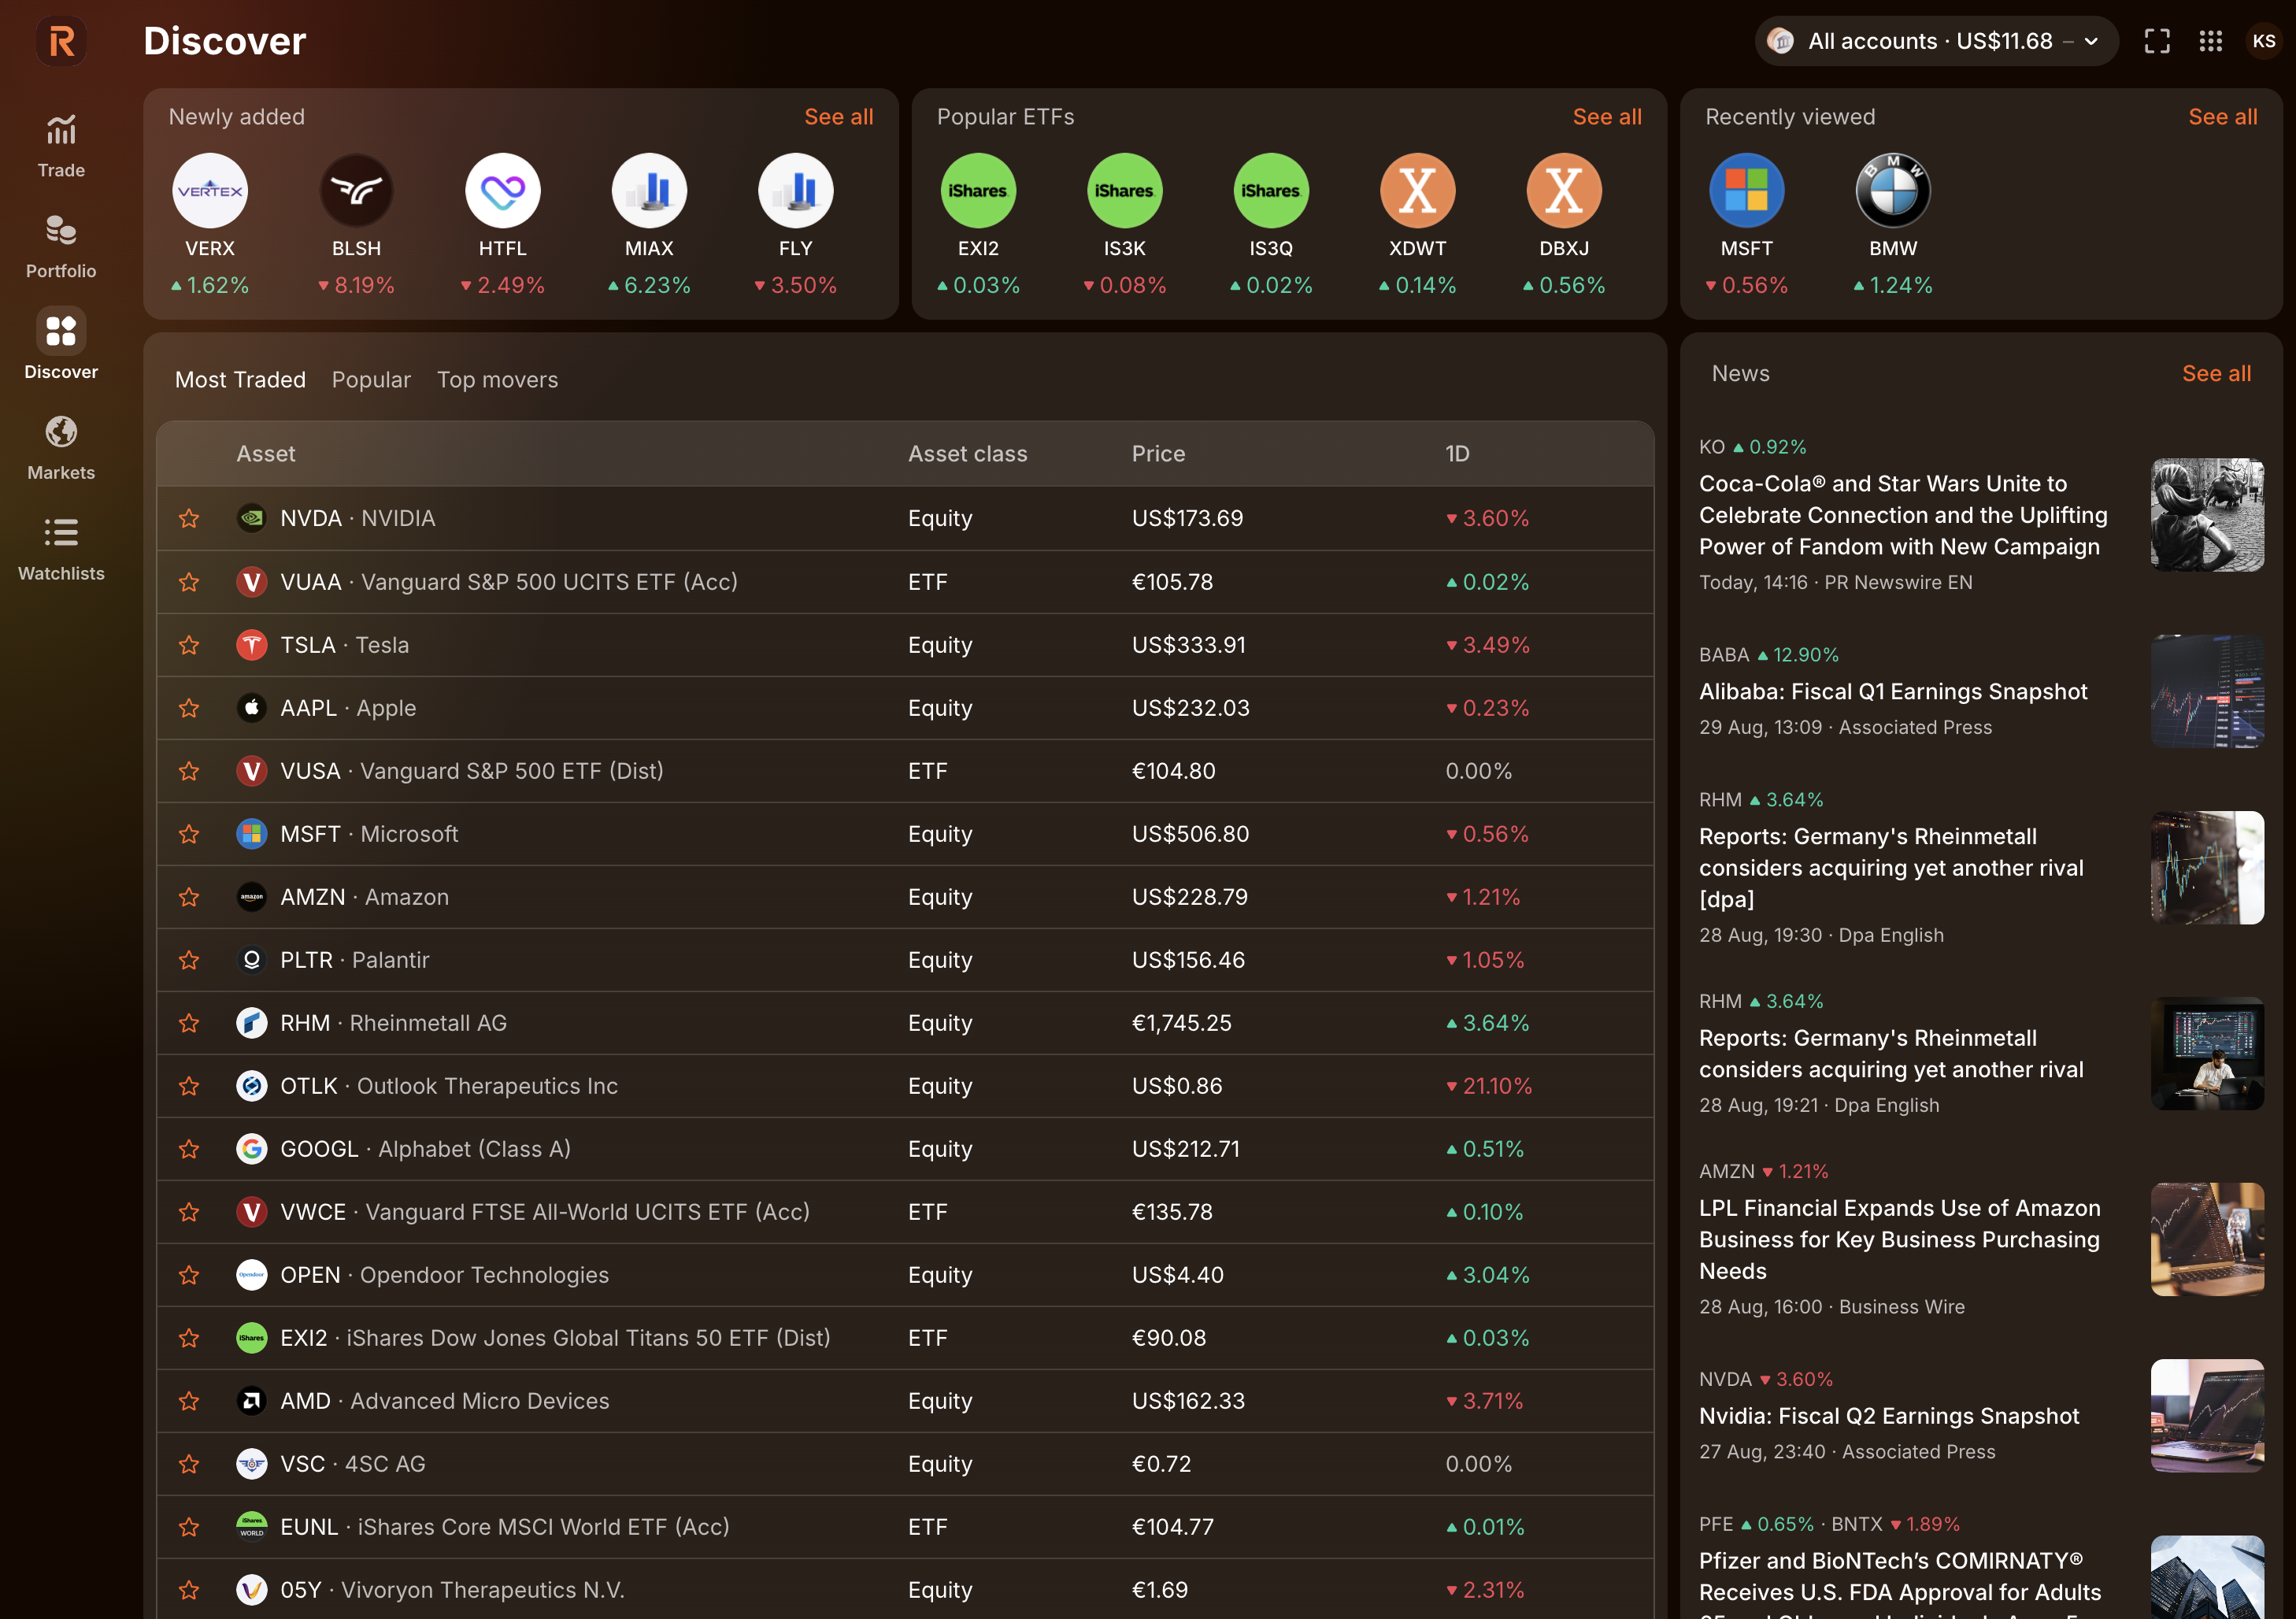Click See all for Popular ETFs

[x=1606, y=117]
